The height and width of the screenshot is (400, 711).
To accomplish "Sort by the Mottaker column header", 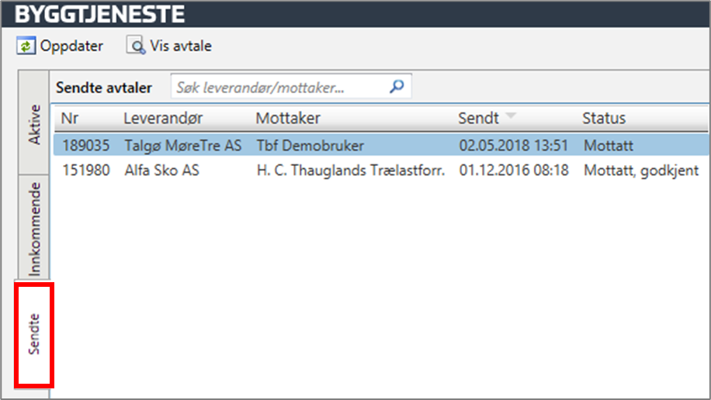I will 288,118.
